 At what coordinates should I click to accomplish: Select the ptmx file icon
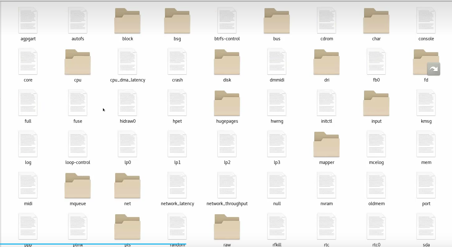[x=78, y=226]
